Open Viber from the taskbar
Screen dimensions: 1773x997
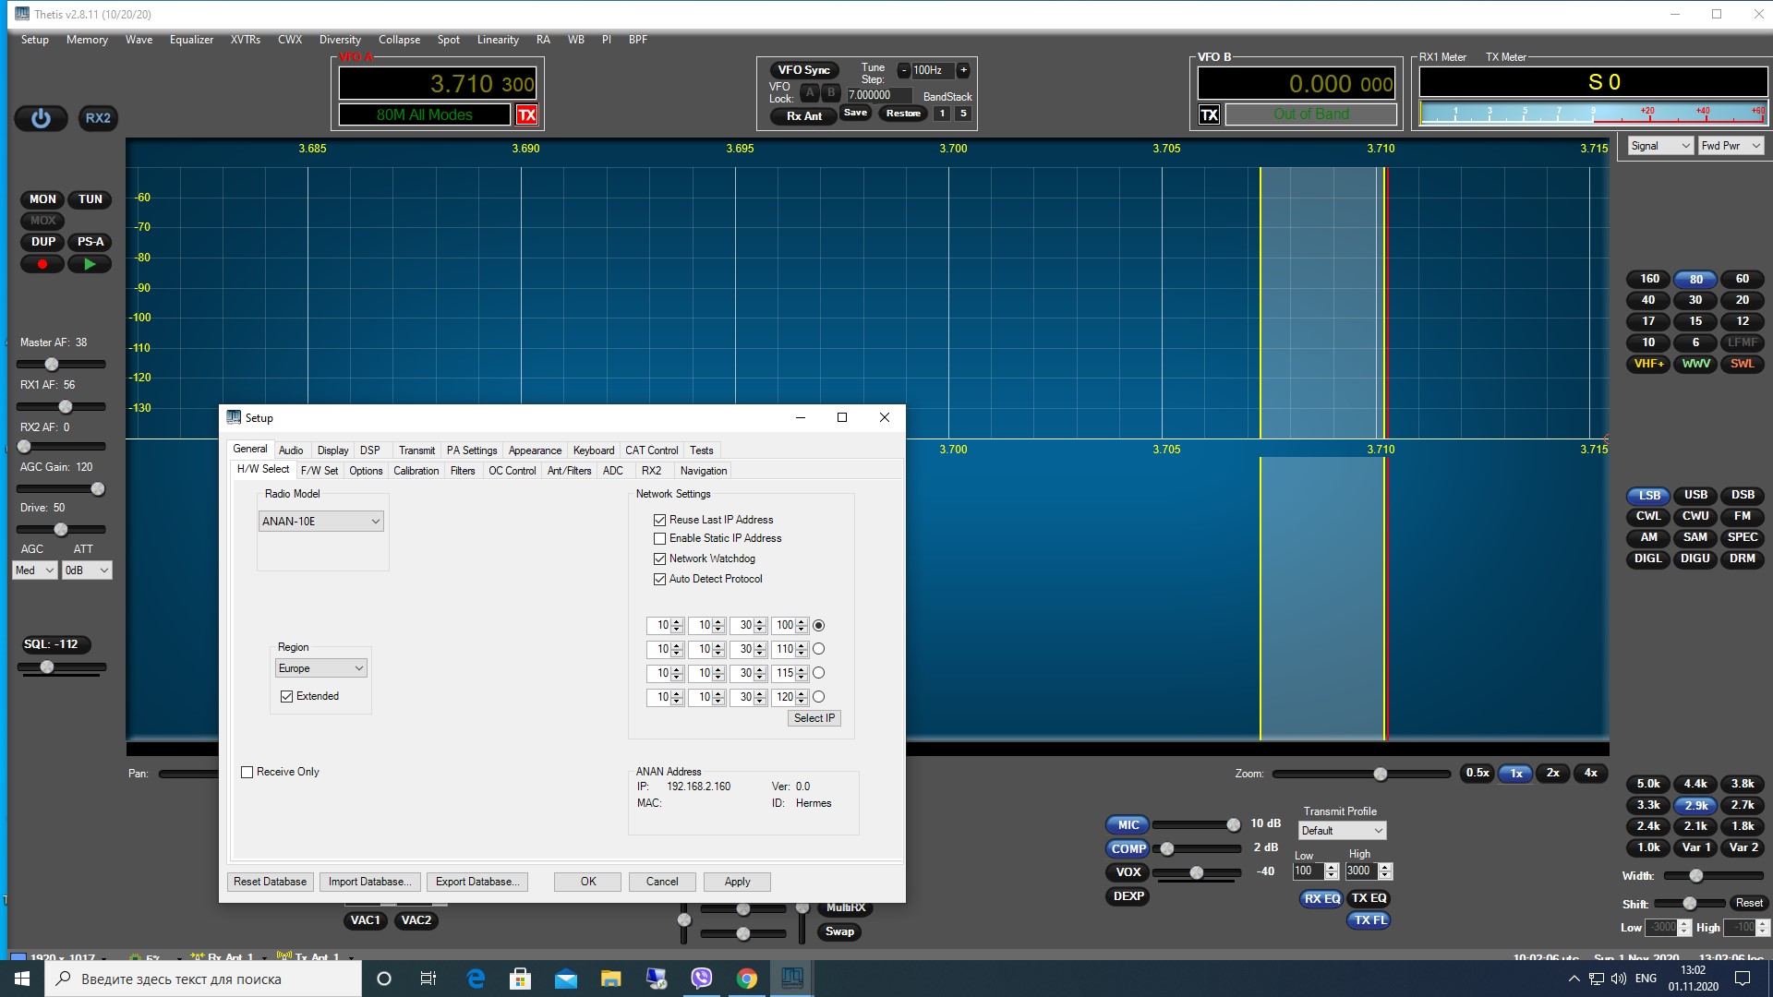pos(702,979)
